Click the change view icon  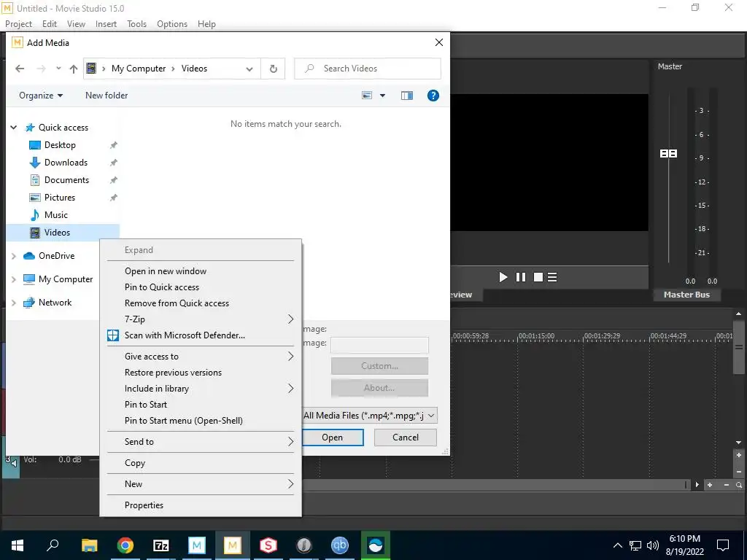pyautogui.click(x=367, y=96)
